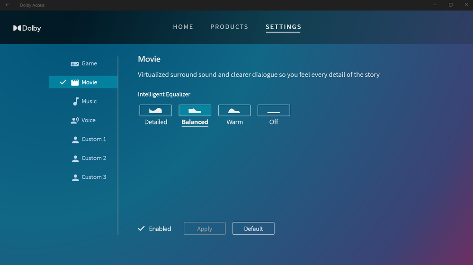Image resolution: width=473 pixels, height=265 pixels.
Task: Click the Balanced label
Action: click(195, 122)
